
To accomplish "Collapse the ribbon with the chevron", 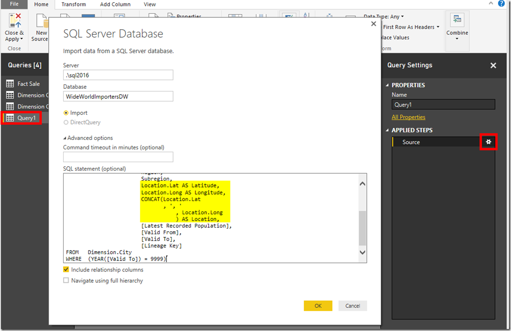I will point(491,3).
